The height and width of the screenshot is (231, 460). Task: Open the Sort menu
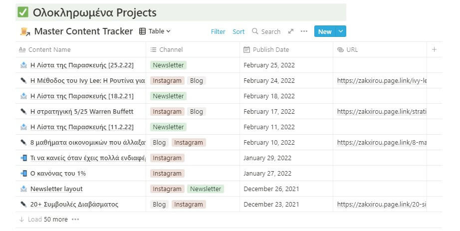(238, 31)
